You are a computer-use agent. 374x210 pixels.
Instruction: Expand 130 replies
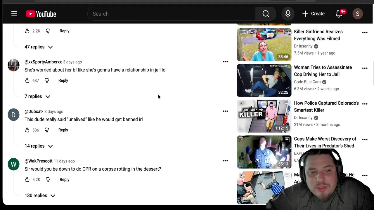[40, 196]
